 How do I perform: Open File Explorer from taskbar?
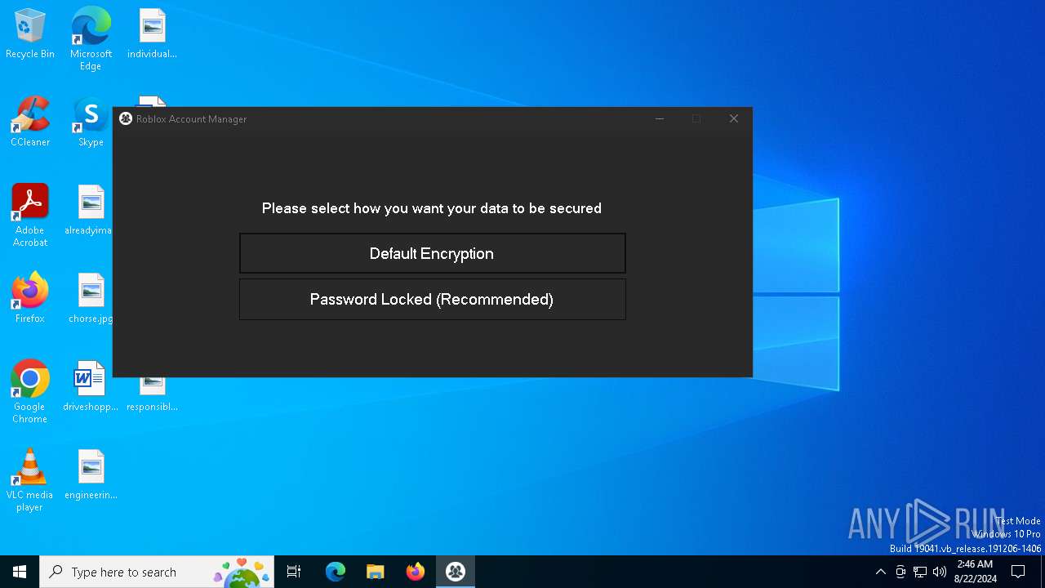[376, 572]
